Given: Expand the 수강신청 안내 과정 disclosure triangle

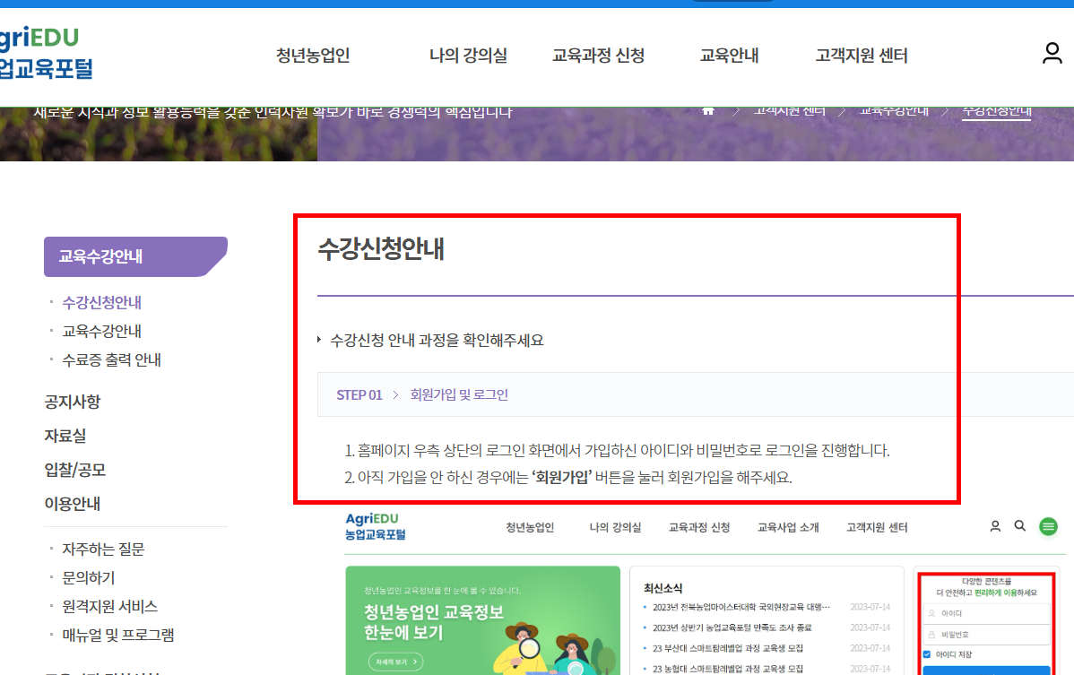Looking at the screenshot, I should [x=320, y=339].
